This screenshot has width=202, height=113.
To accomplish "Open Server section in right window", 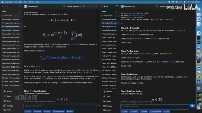I will point(107,101).
